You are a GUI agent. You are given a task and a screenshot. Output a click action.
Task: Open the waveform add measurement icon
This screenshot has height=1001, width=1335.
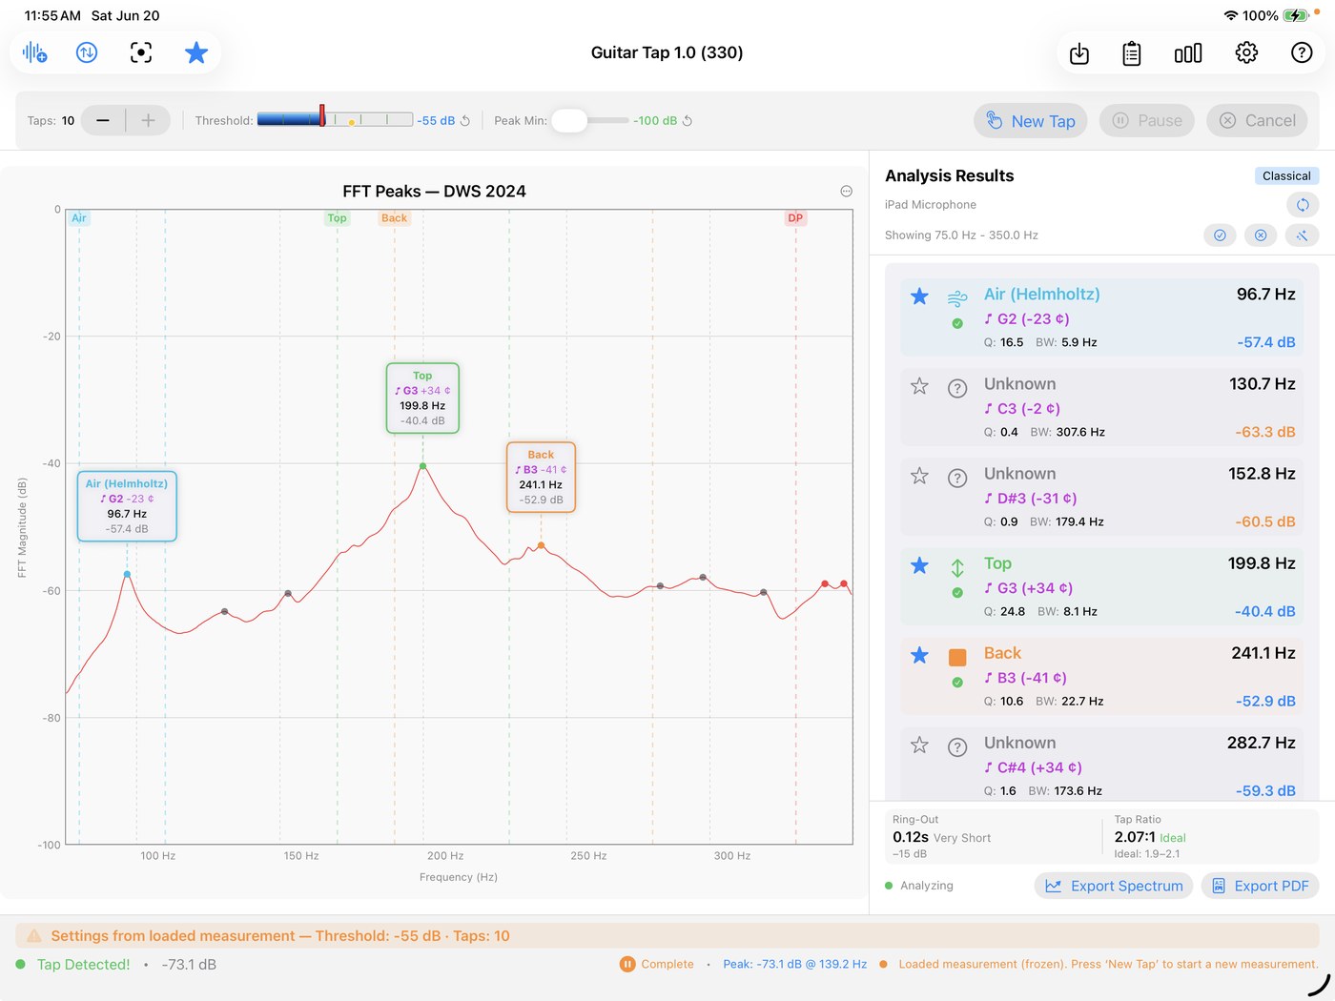tap(34, 52)
